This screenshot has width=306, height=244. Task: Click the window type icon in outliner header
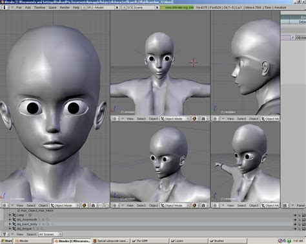(x=5, y=234)
